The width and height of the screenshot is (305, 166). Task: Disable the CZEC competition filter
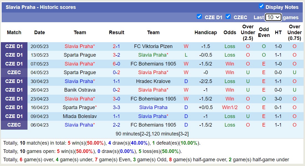(228, 17)
